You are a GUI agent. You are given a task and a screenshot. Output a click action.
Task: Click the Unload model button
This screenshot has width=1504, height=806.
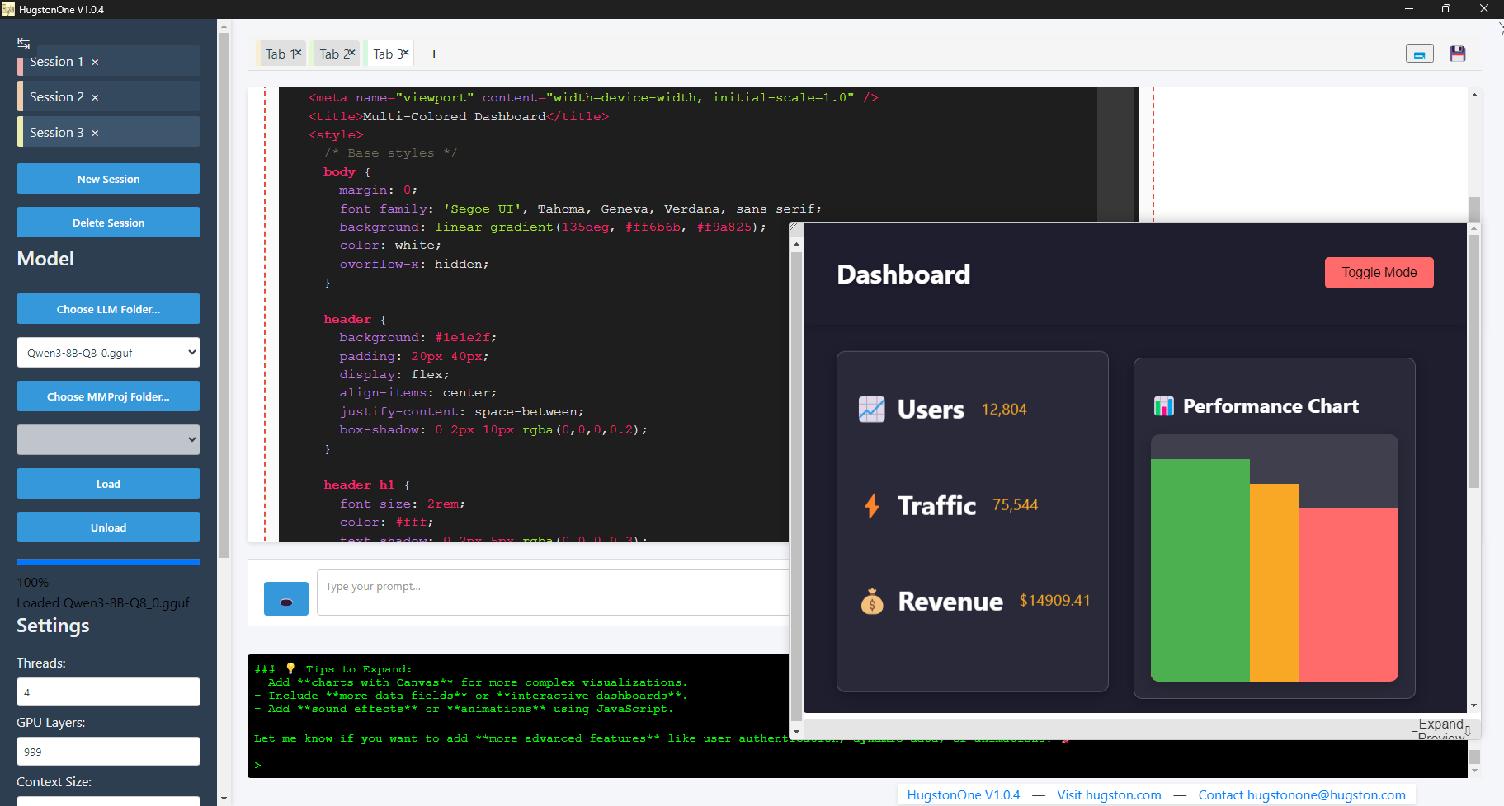point(108,527)
